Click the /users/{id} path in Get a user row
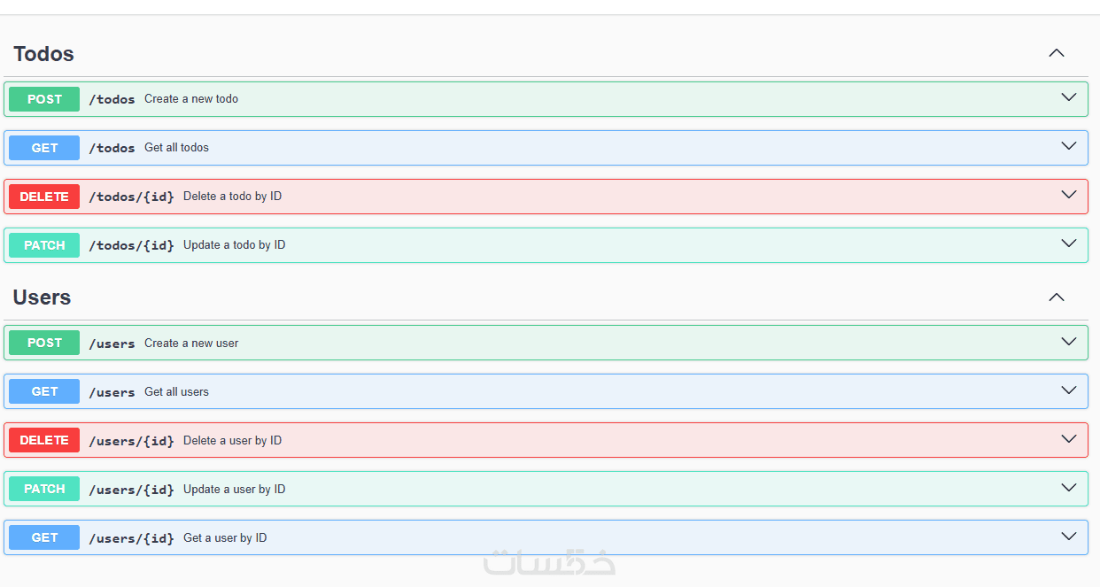Image resolution: width=1100 pixels, height=587 pixels. 131,538
